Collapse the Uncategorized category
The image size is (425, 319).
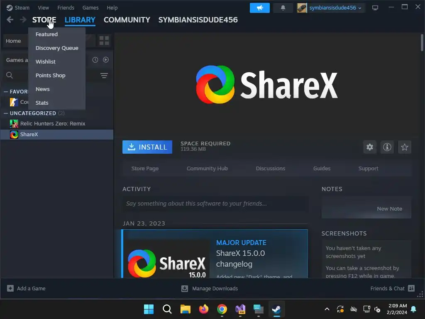coord(6,113)
